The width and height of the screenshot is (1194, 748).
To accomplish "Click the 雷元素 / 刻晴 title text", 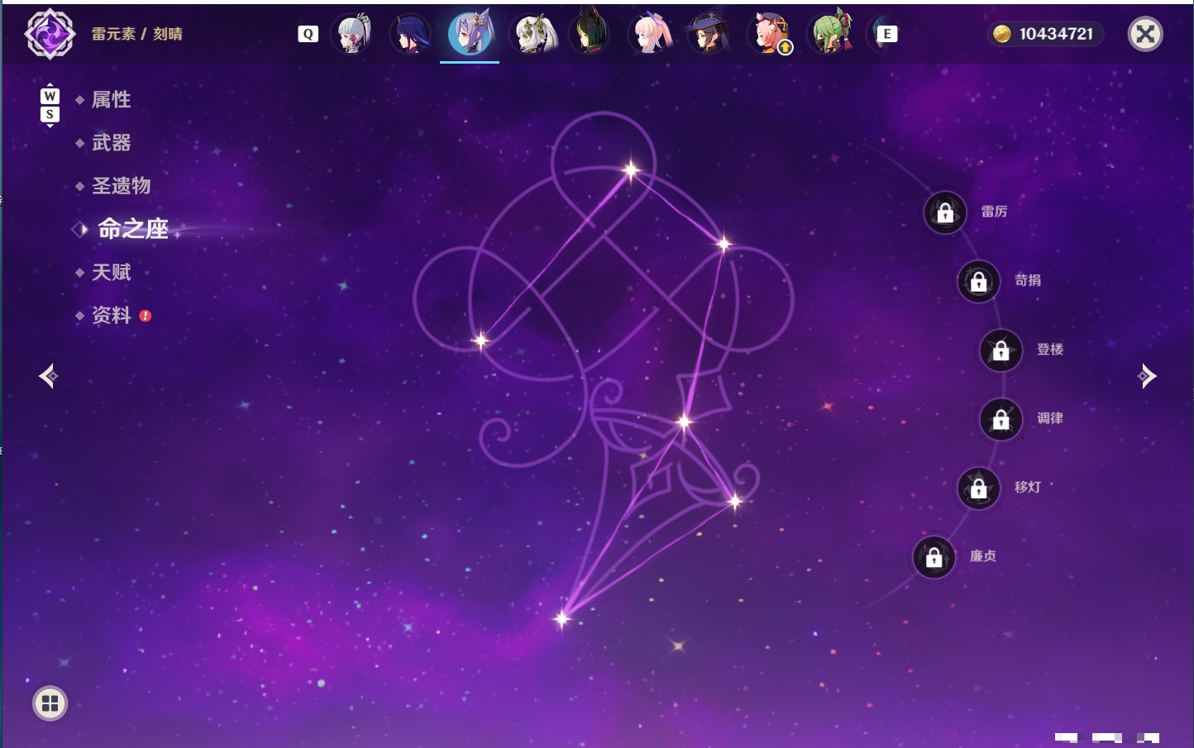I will (x=137, y=34).
